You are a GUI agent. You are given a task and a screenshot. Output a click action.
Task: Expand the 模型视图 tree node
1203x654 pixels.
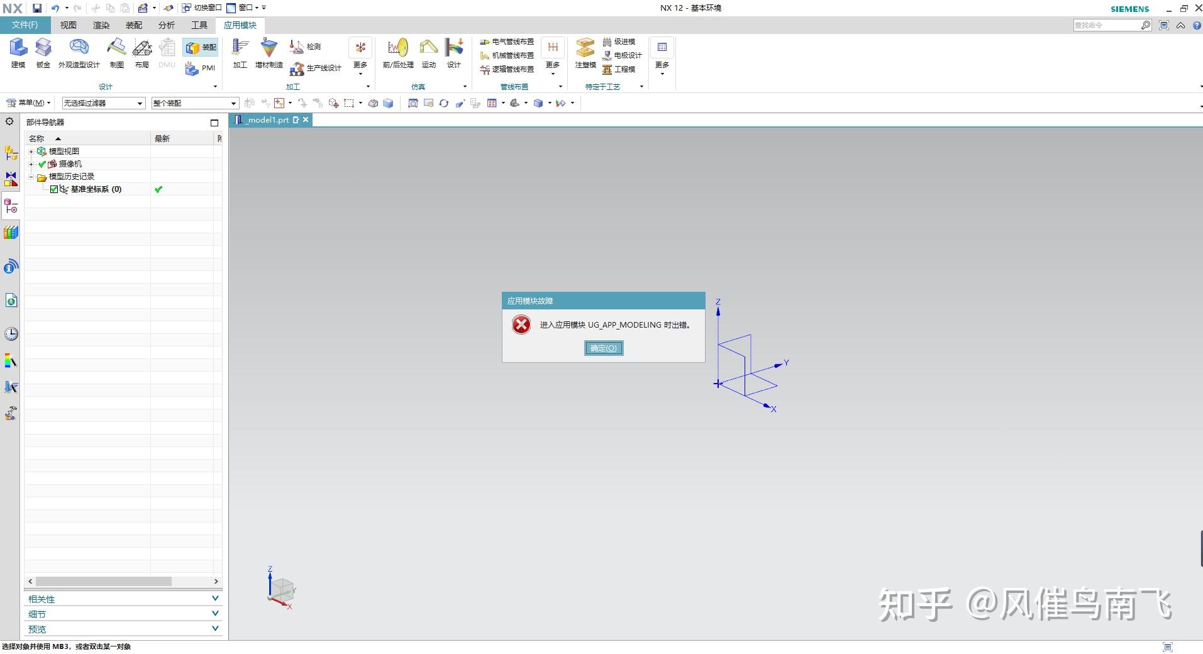[x=31, y=151]
